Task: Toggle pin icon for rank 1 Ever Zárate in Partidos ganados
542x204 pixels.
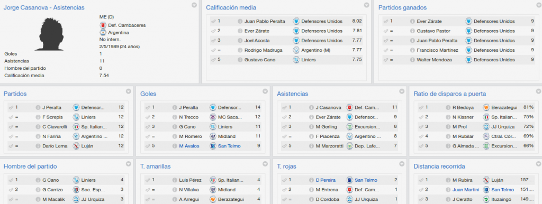Action: tap(386, 21)
